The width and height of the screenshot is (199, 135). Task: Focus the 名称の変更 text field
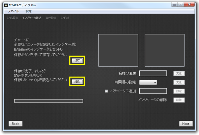coord(153,73)
